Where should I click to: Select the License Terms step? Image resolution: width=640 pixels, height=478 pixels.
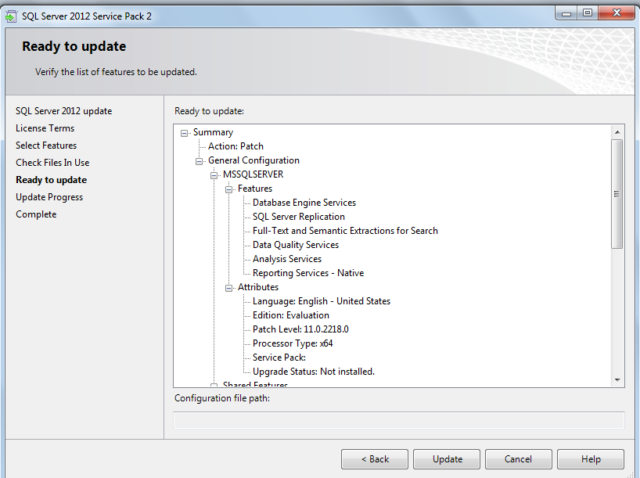coord(45,128)
